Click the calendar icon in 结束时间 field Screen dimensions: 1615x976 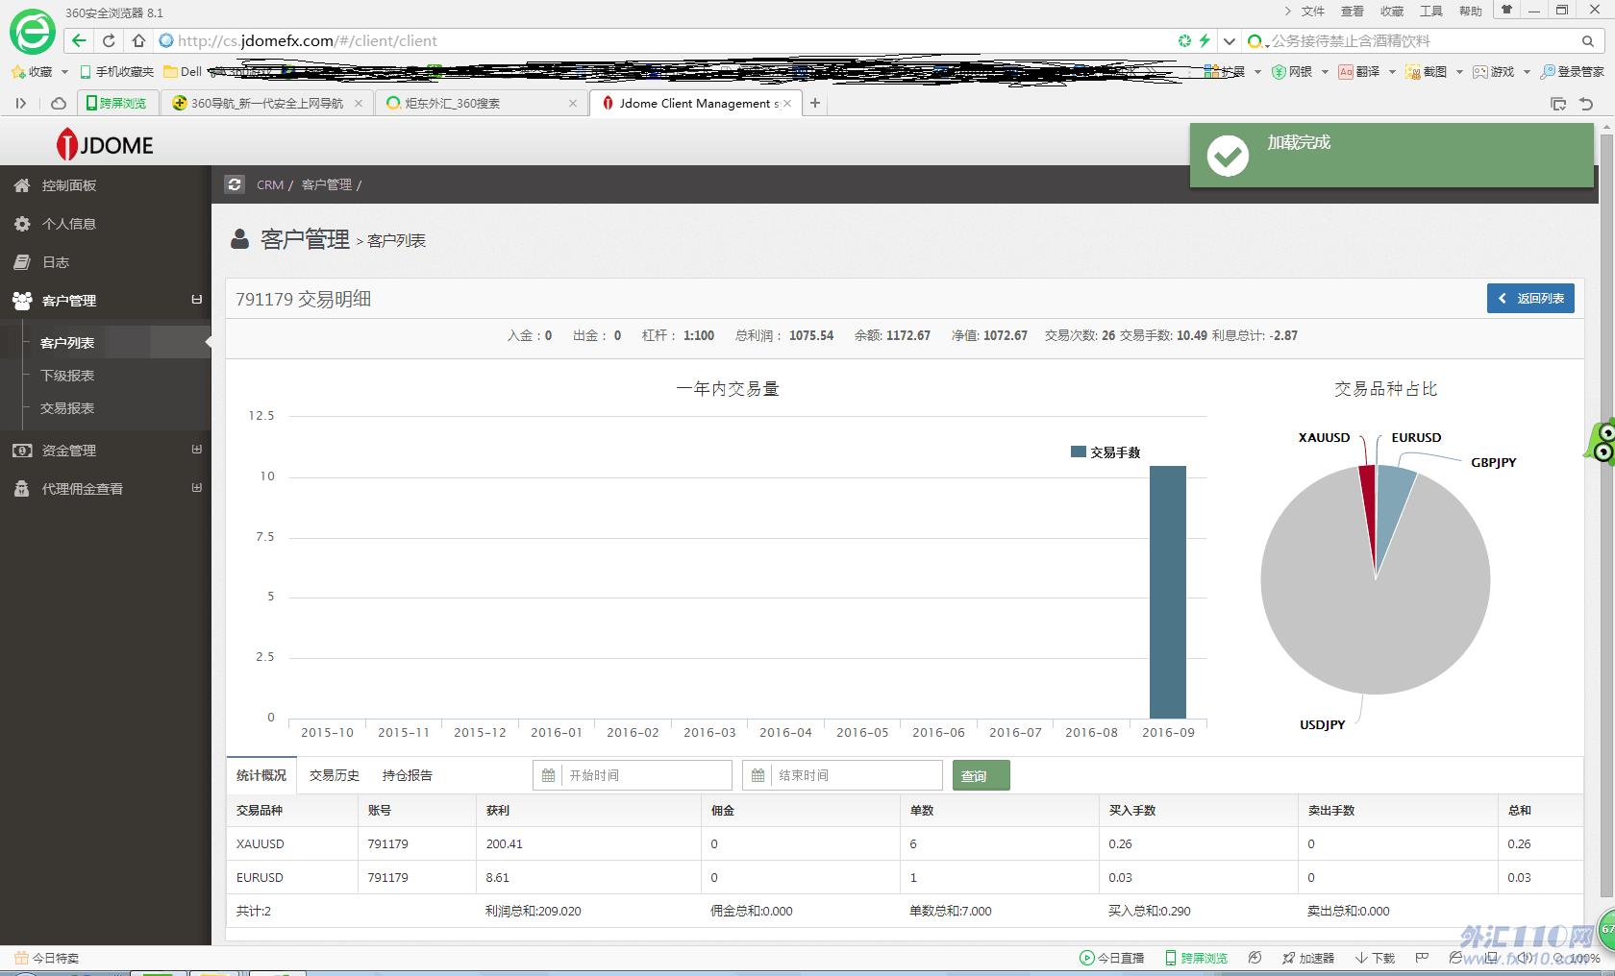pyautogui.click(x=758, y=775)
